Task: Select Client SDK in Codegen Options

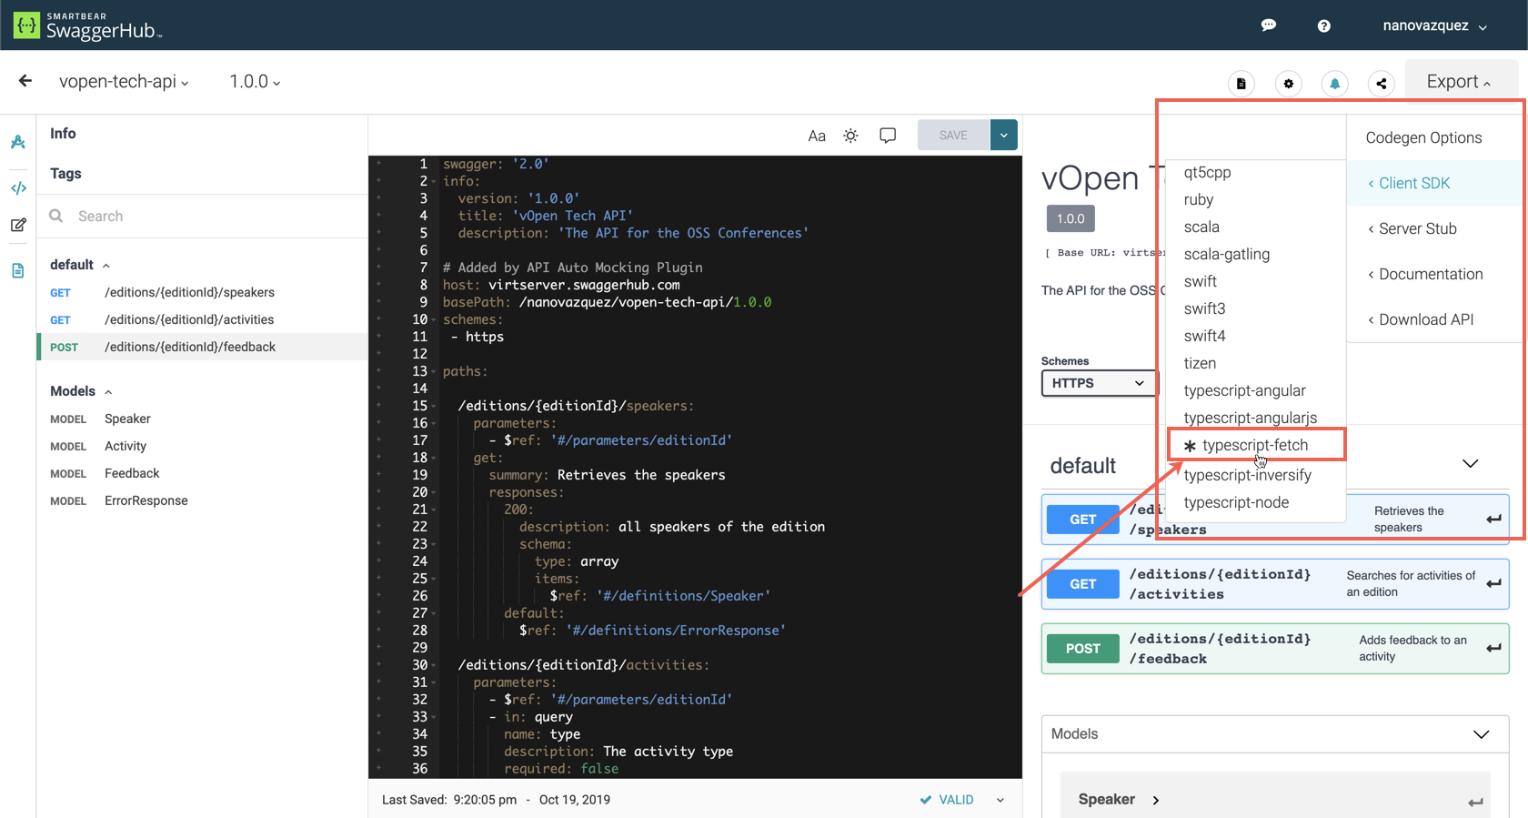Action: (1433, 183)
